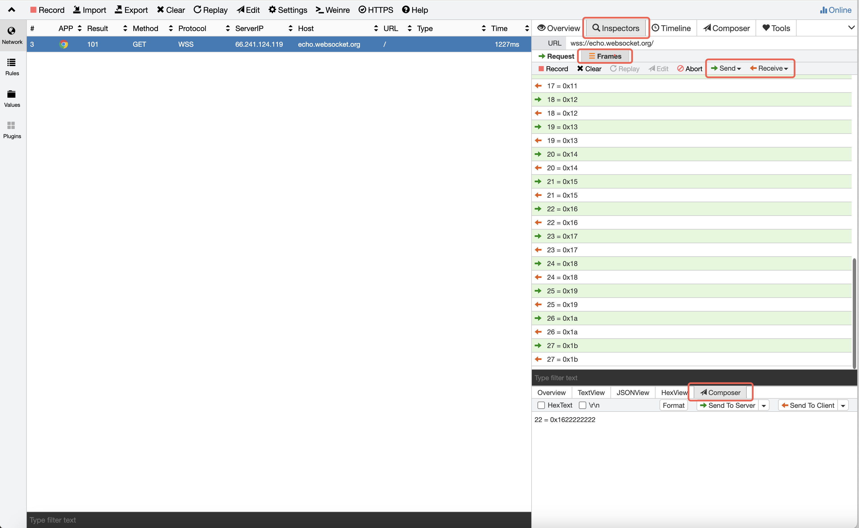Switch to the Timeline tab
This screenshot has height=528, width=859.
(671, 28)
